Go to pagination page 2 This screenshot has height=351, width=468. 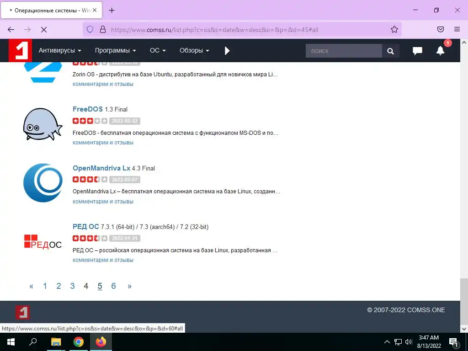(x=59, y=286)
